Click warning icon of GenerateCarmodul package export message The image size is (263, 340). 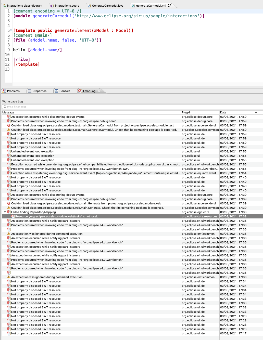point(9,130)
